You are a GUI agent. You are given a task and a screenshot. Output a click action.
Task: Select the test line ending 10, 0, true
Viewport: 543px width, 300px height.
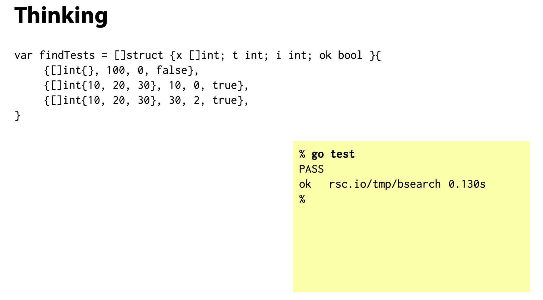(x=146, y=85)
